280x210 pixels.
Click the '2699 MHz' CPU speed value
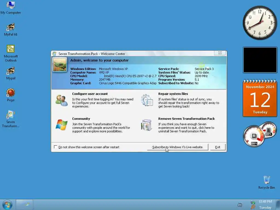(201, 76)
